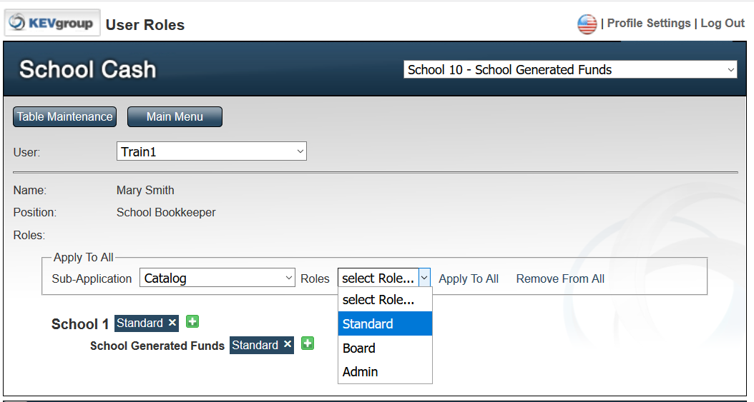This screenshot has width=754, height=402.
Task: Choose Standard in the roles list
Action: click(x=385, y=323)
